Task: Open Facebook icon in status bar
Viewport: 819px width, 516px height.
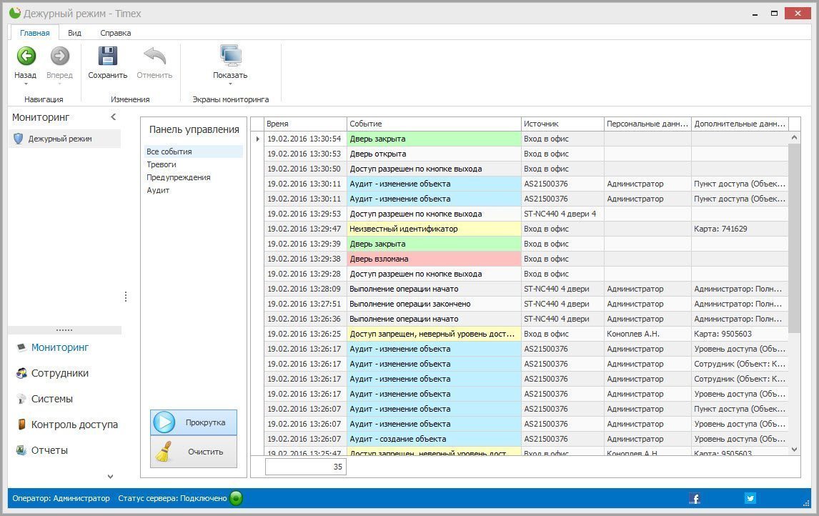Action: [694, 498]
